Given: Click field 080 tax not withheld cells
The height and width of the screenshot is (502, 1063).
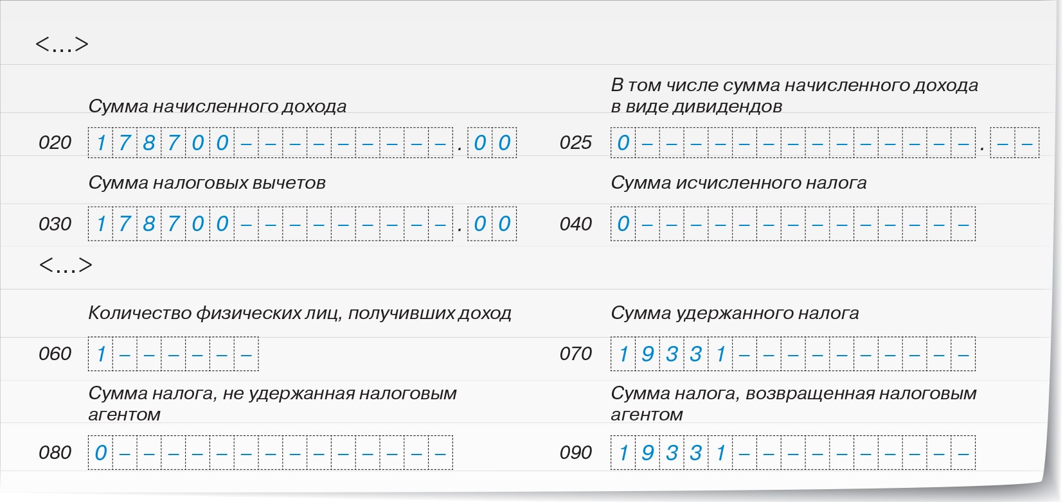Looking at the screenshot, I should point(271,453).
